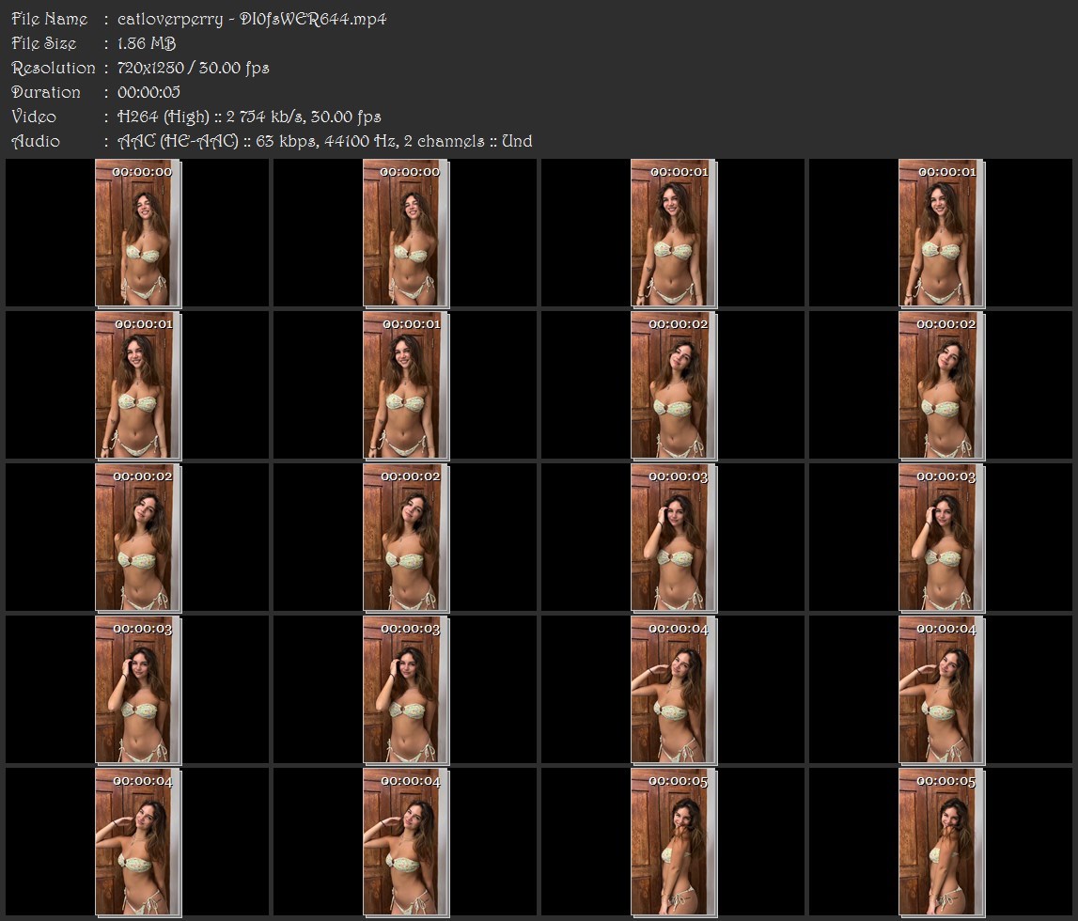Click the H264 (High) video codec line
Image resolution: width=1078 pixels, height=921 pixels.
coord(249,117)
